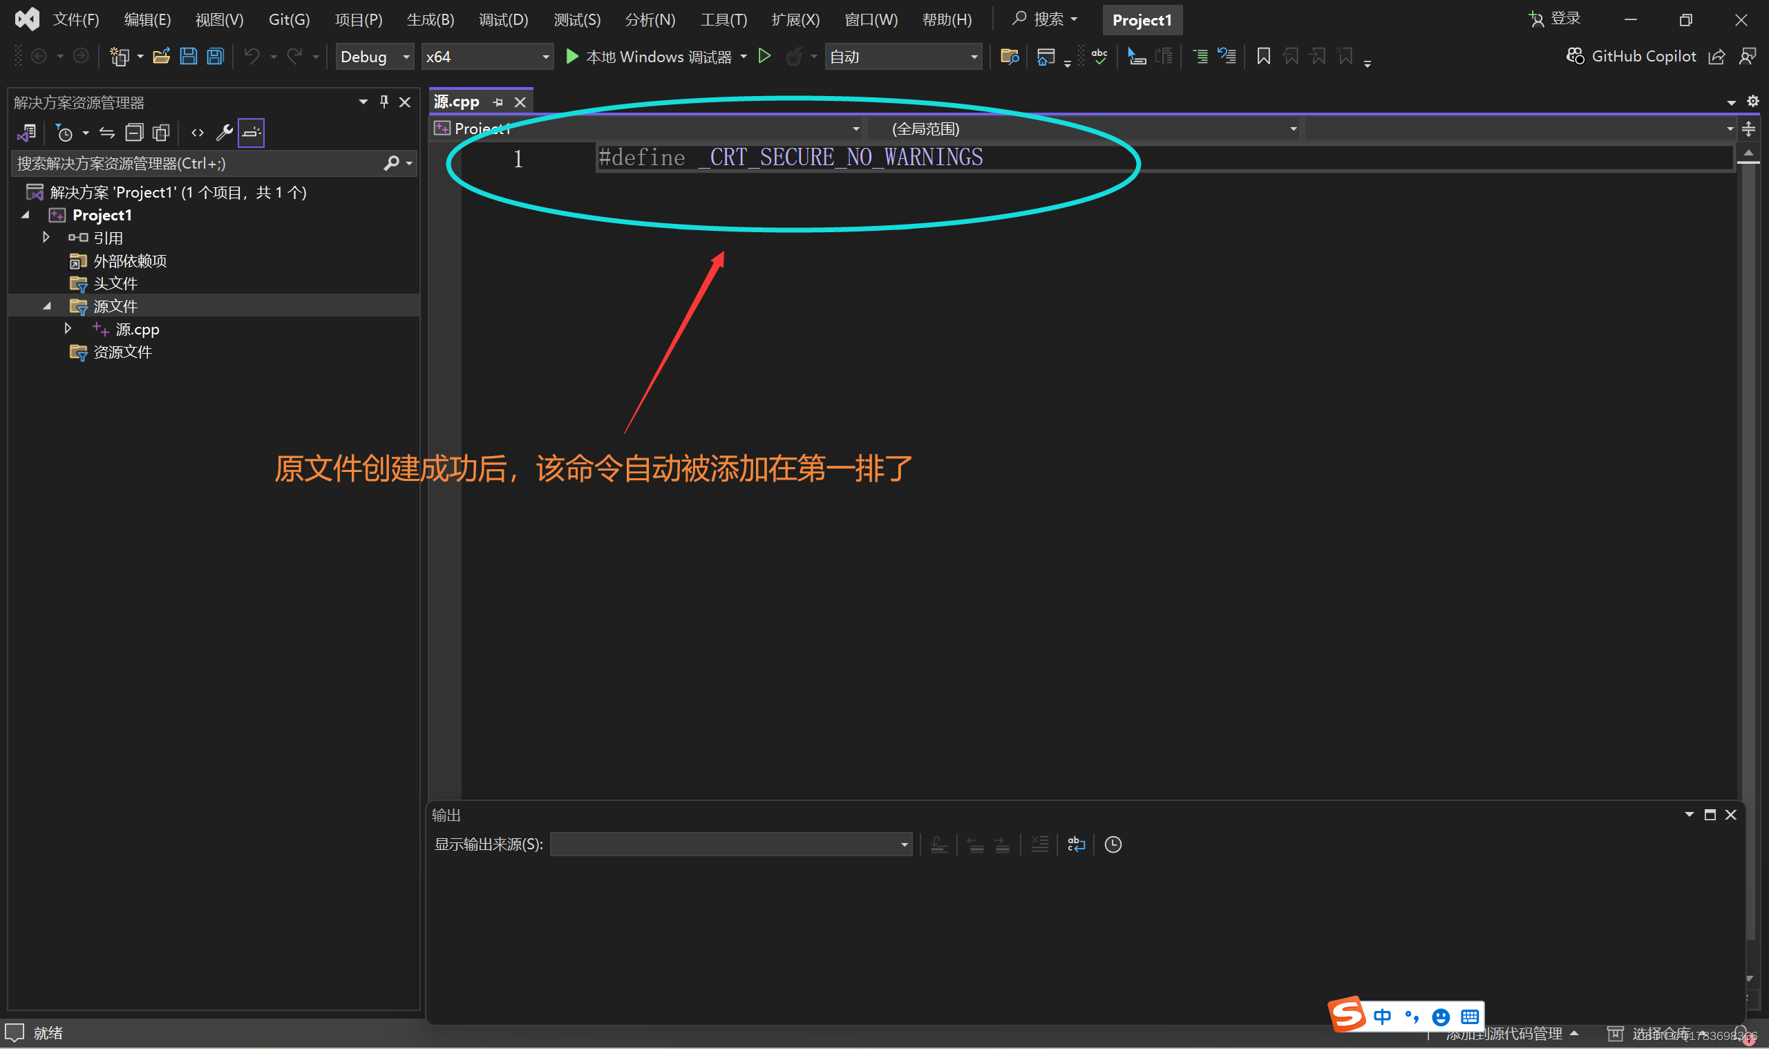Open the x64 platform dropdown
Image resolution: width=1769 pixels, height=1049 pixels.
487,57
